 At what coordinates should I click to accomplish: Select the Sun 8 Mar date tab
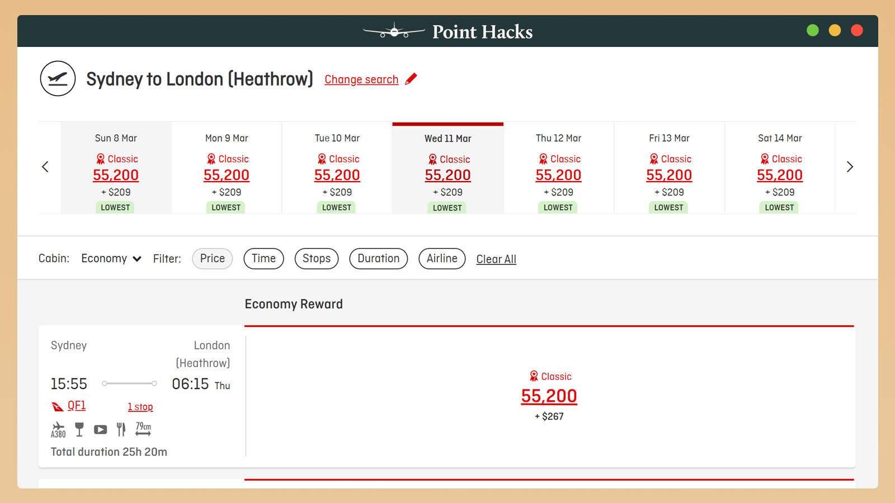116,168
